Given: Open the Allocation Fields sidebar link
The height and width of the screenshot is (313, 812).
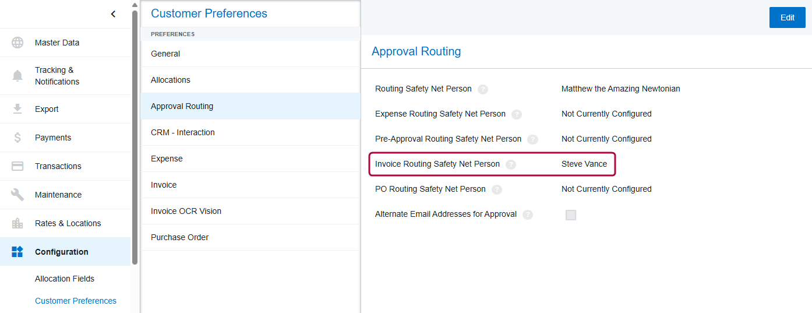Looking at the screenshot, I should click(65, 279).
